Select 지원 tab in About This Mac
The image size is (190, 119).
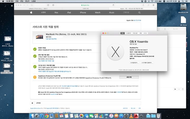coord(141,33)
